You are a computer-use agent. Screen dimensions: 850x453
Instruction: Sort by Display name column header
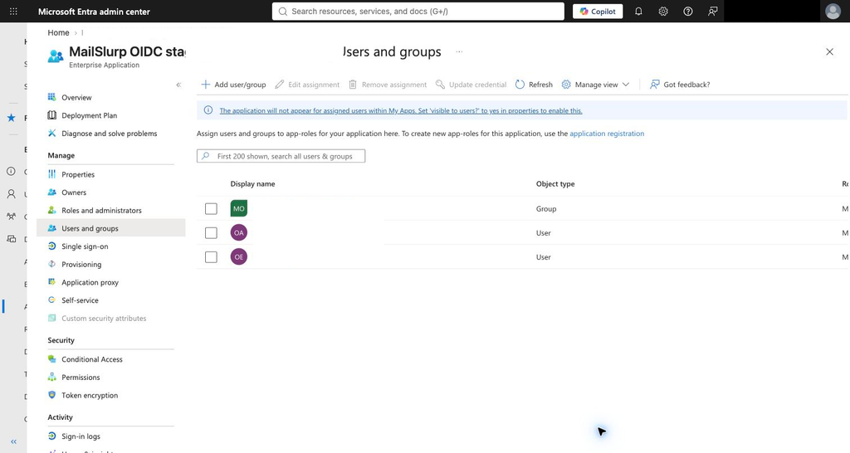(x=252, y=183)
